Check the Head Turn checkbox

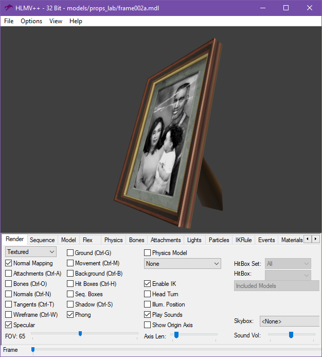coord(147,294)
